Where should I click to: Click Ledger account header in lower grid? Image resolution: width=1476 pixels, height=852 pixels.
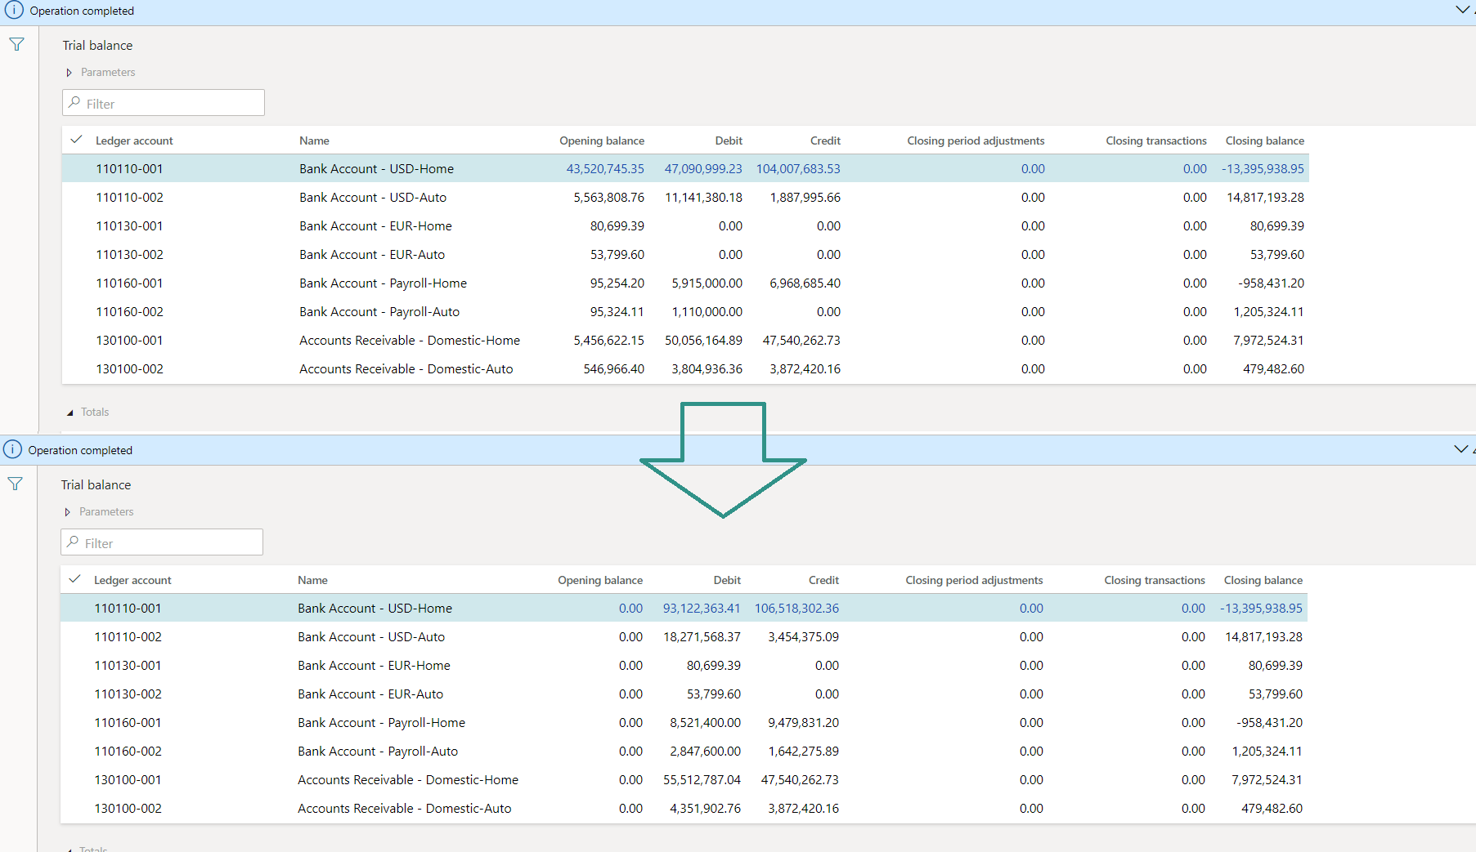point(132,580)
